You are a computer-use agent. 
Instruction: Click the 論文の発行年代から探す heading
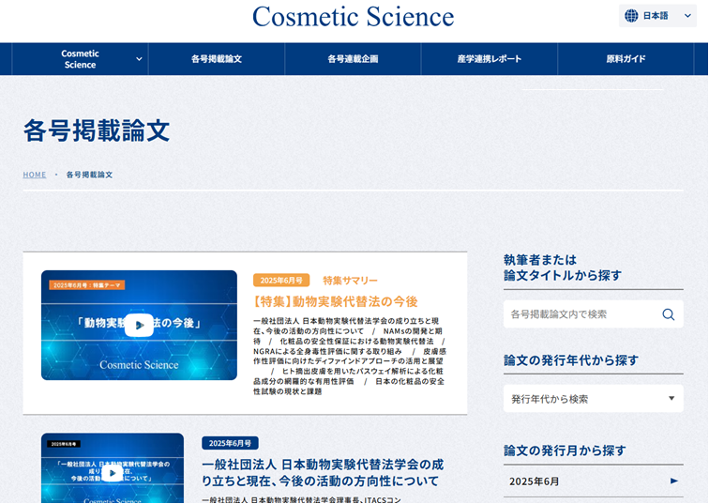570,360
